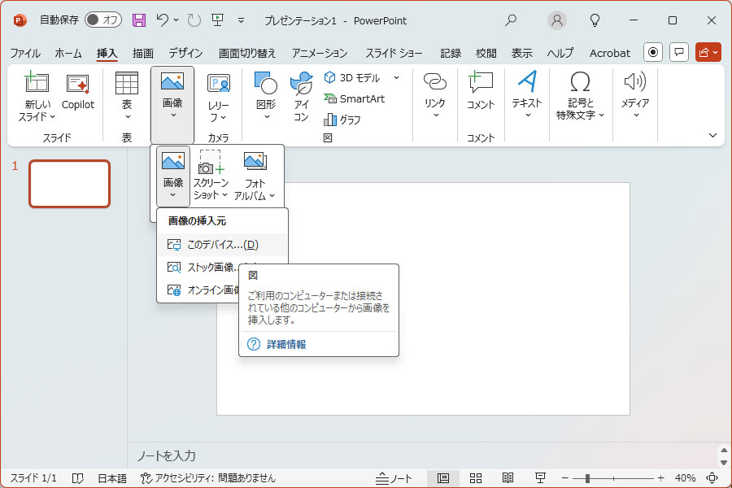Image resolution: width=732 pixels, height=488 pixels.
Task: Open フォト アルバム photo album
Action: [255, 176]
